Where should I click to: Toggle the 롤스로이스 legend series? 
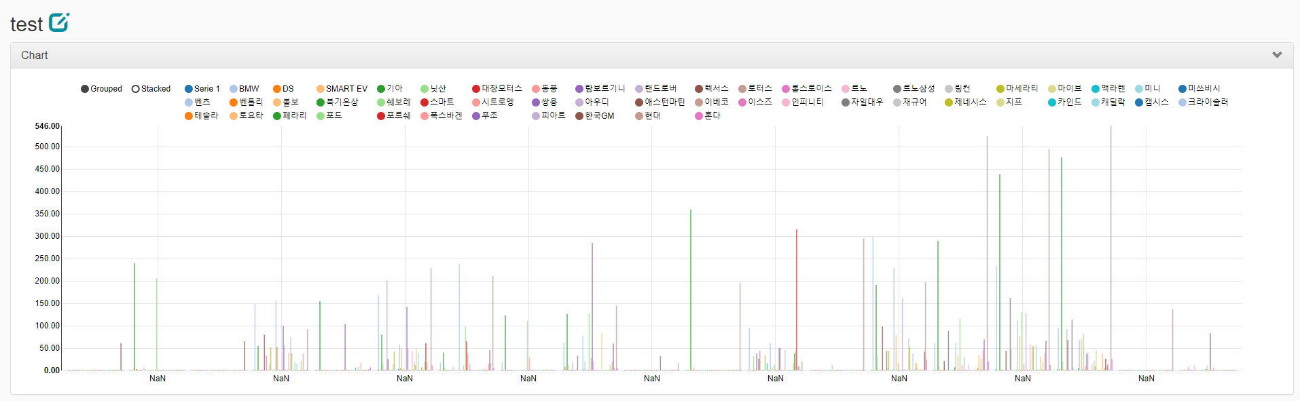(807, 89)
